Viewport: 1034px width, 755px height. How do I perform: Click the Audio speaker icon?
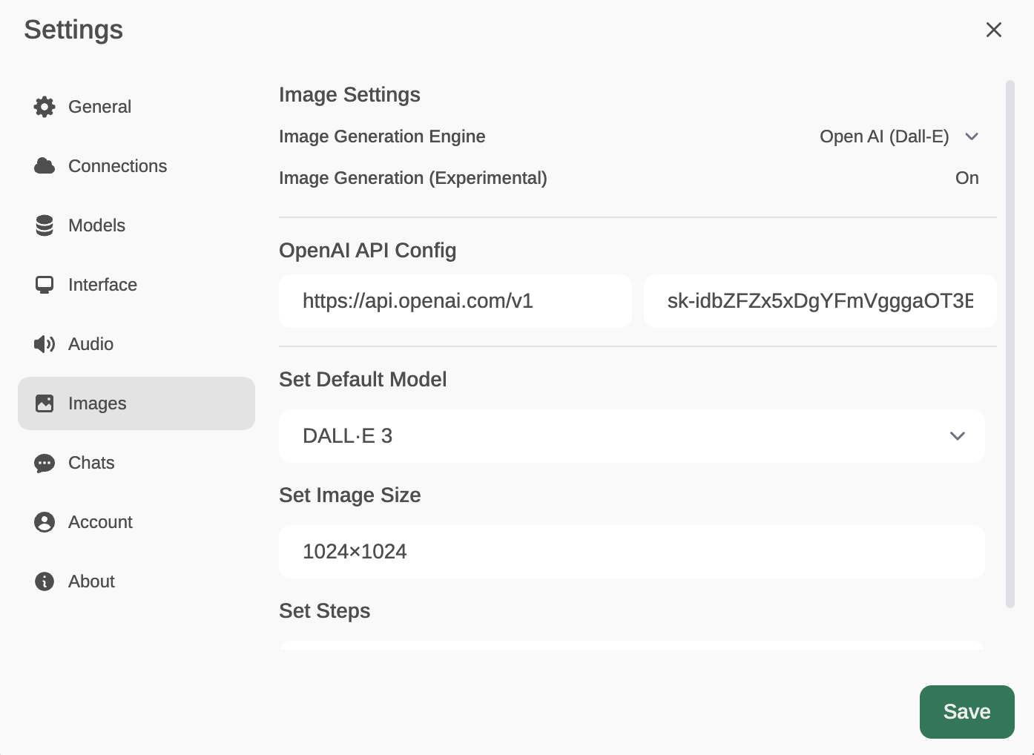pyautogui.click(x=45, y=344)
